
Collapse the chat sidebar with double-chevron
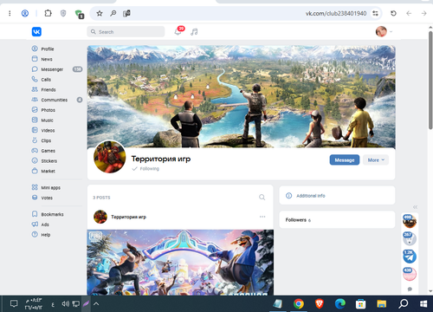tap(415, 207)
